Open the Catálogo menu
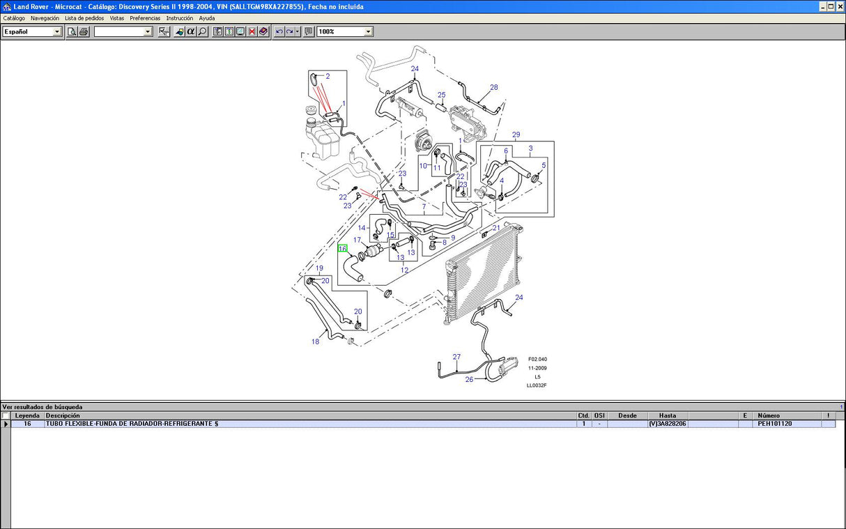 pos(14,18)
